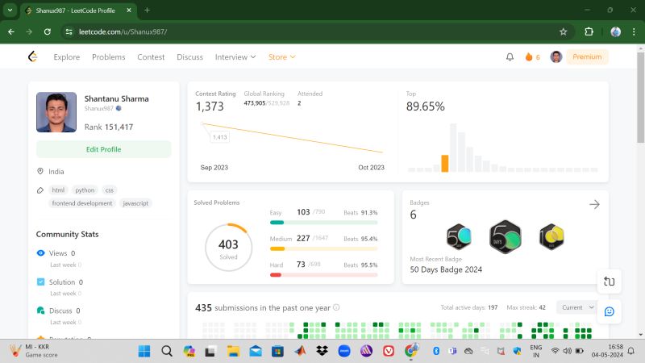
Task: Open the user avatar menu in navbar
Action: tap(556, 56)
